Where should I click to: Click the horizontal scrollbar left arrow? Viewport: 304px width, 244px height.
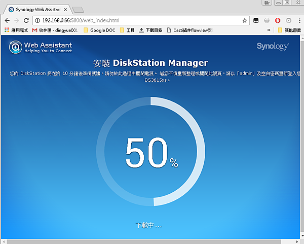(4, 241)
